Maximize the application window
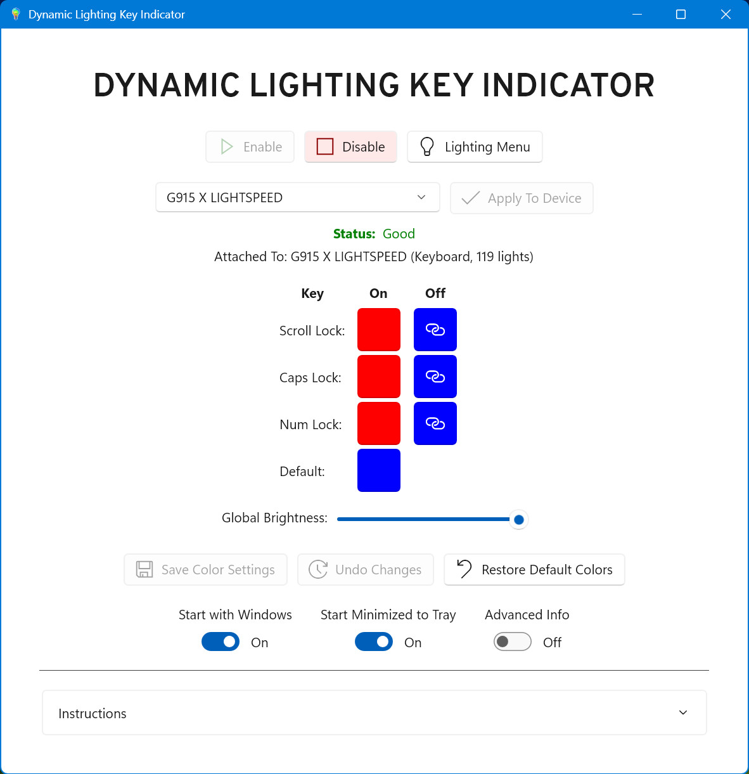The height and width of the screenshot is (774, 749). [681, 14]
